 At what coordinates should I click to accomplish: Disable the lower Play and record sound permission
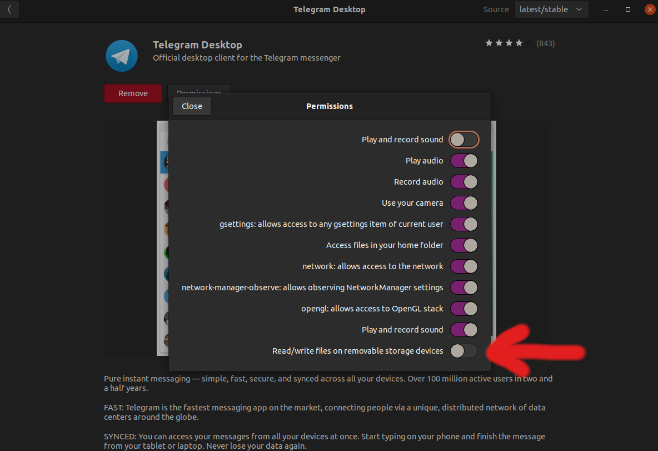(x=464, y=330)
